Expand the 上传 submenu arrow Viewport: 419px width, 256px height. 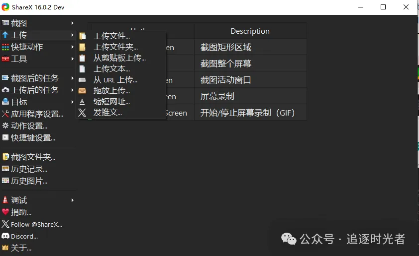coord(73,35)
